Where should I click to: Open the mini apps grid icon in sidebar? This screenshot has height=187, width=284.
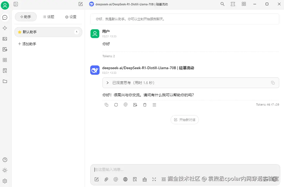5,60
